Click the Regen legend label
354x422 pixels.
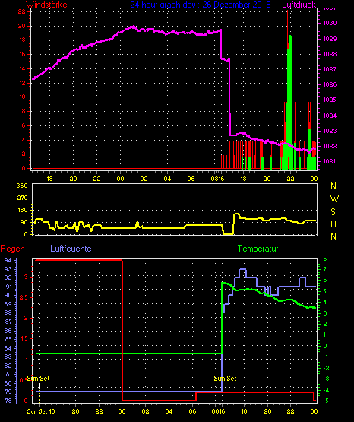click(x=12, y=249)
